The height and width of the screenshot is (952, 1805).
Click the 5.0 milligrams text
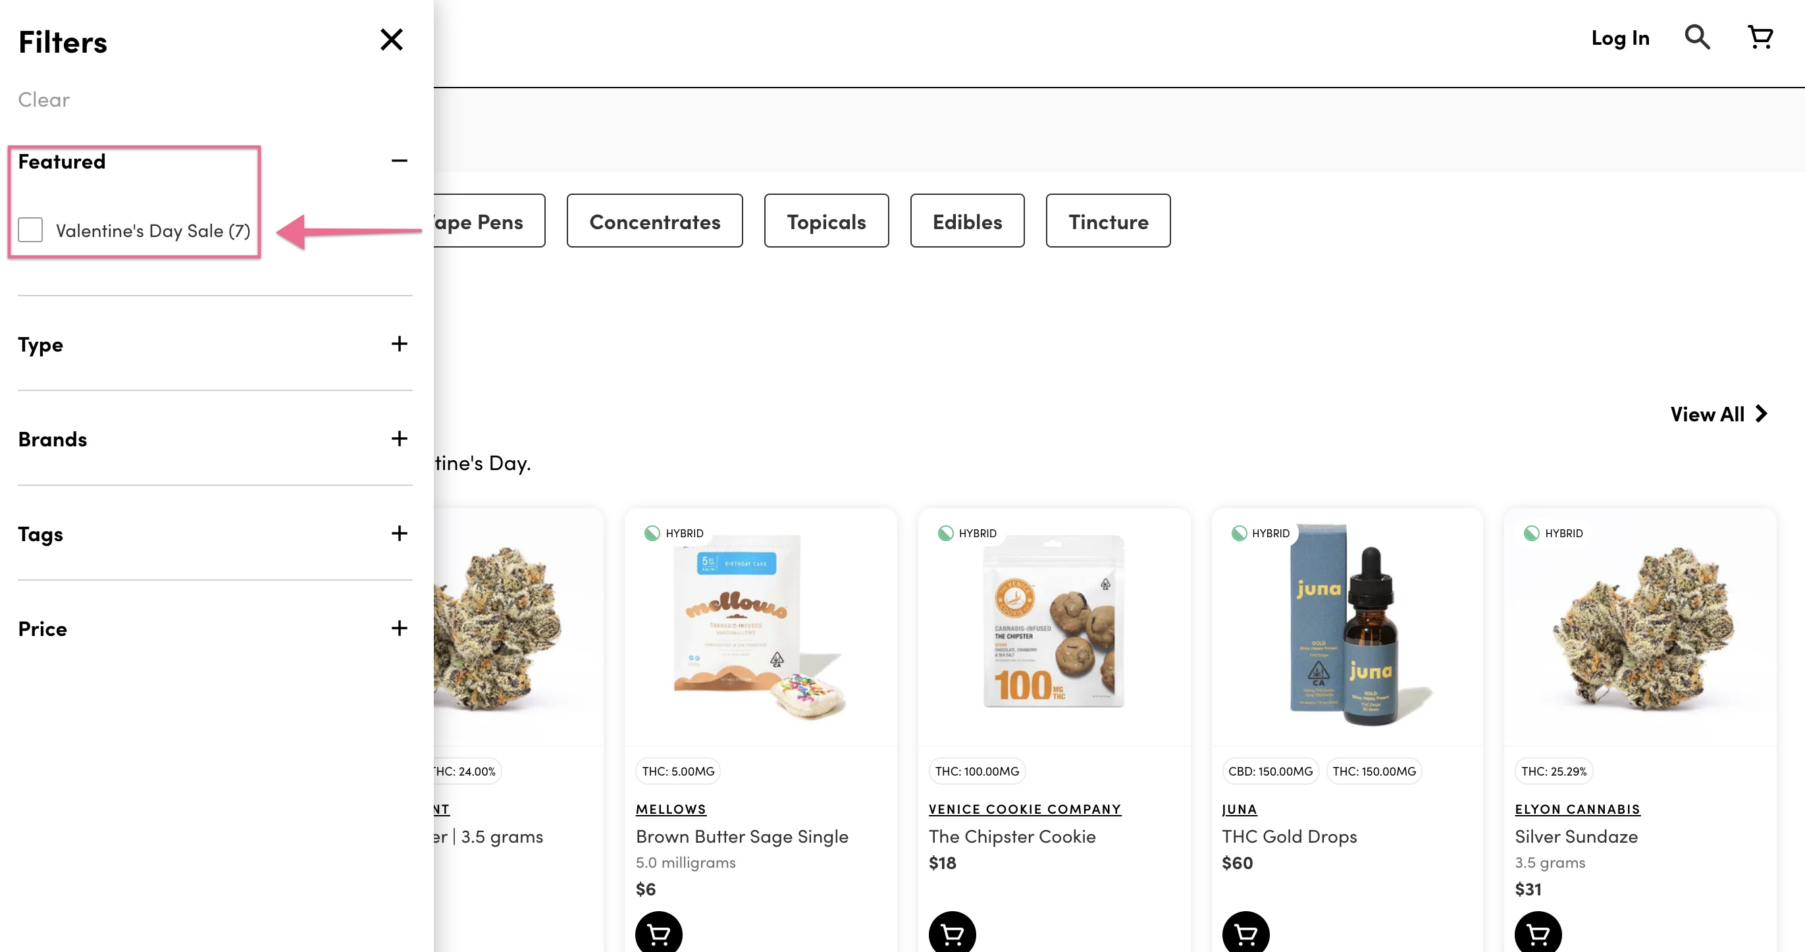685,862
